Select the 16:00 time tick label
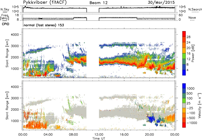The image size is (202, 140). coord(124,135)
